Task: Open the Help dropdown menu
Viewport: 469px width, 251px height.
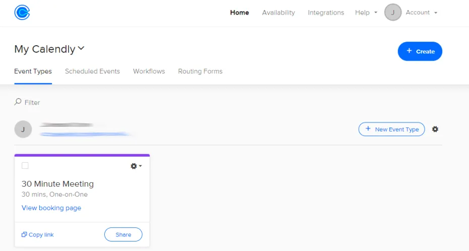Action: tap(366, 13)
